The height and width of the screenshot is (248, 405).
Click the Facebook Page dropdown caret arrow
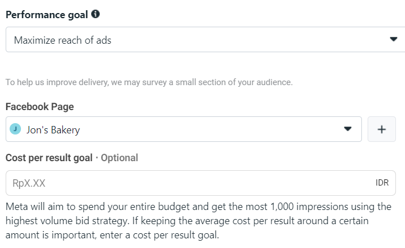(x=348, y=129)
